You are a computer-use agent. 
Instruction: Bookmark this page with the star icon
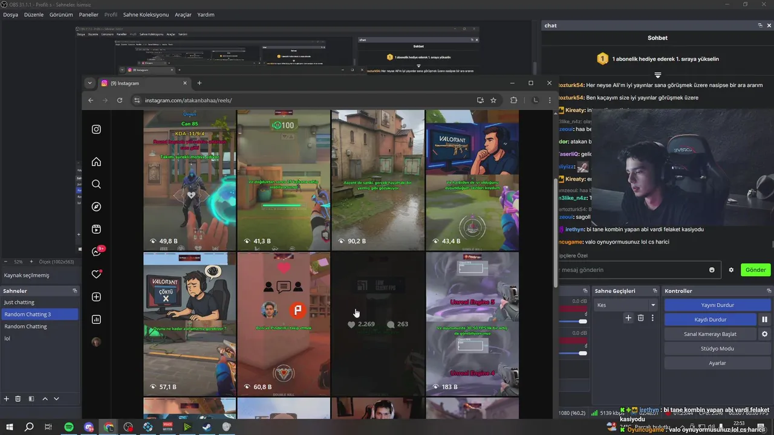493,100
